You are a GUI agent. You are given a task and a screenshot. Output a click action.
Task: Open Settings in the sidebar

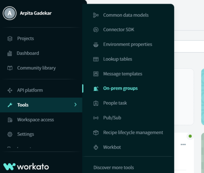26,134
